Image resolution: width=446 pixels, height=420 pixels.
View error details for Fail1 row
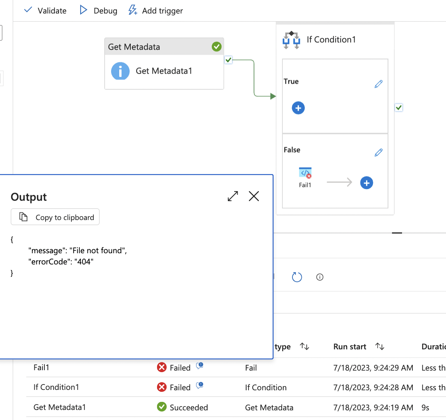click(200, 366)
